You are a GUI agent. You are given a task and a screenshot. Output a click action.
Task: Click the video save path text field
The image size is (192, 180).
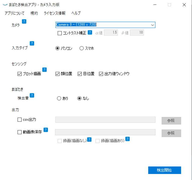point(105,132)
